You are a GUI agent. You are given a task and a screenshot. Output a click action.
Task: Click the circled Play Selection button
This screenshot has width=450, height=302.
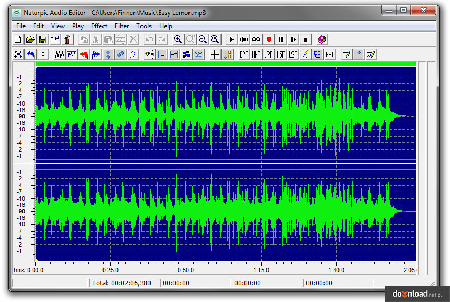pyautogui.click(x=243, y=39)
